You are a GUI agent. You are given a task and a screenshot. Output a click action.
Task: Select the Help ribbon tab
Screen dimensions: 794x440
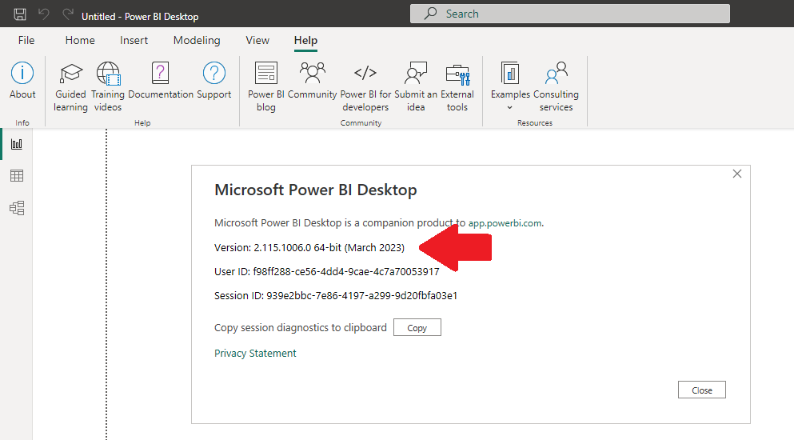coord(305,40)
